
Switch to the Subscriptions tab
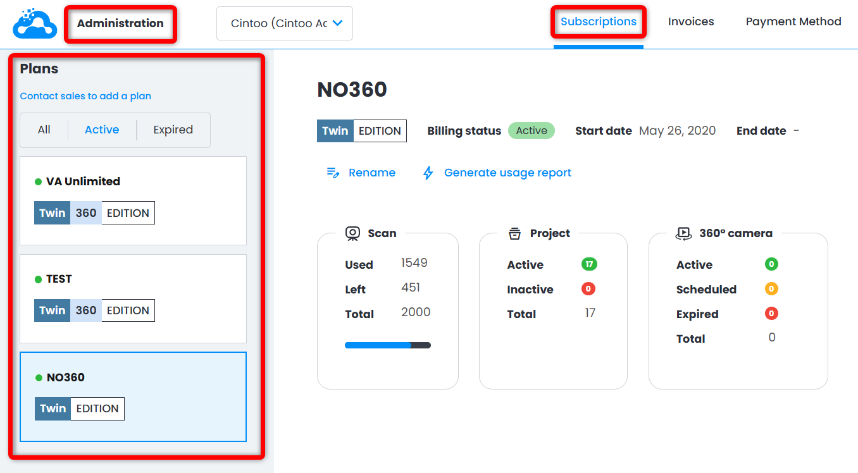coord(599,21)
